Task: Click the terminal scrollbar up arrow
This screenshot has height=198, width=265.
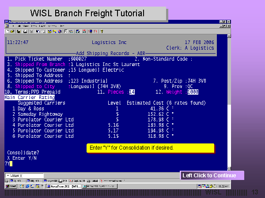Action: pyautogui.click(x=229, y=36)
